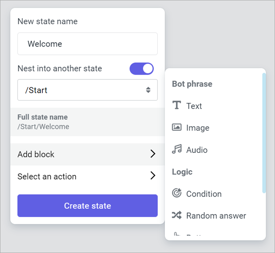Select the Condition menu entry label

coord(204,194)
